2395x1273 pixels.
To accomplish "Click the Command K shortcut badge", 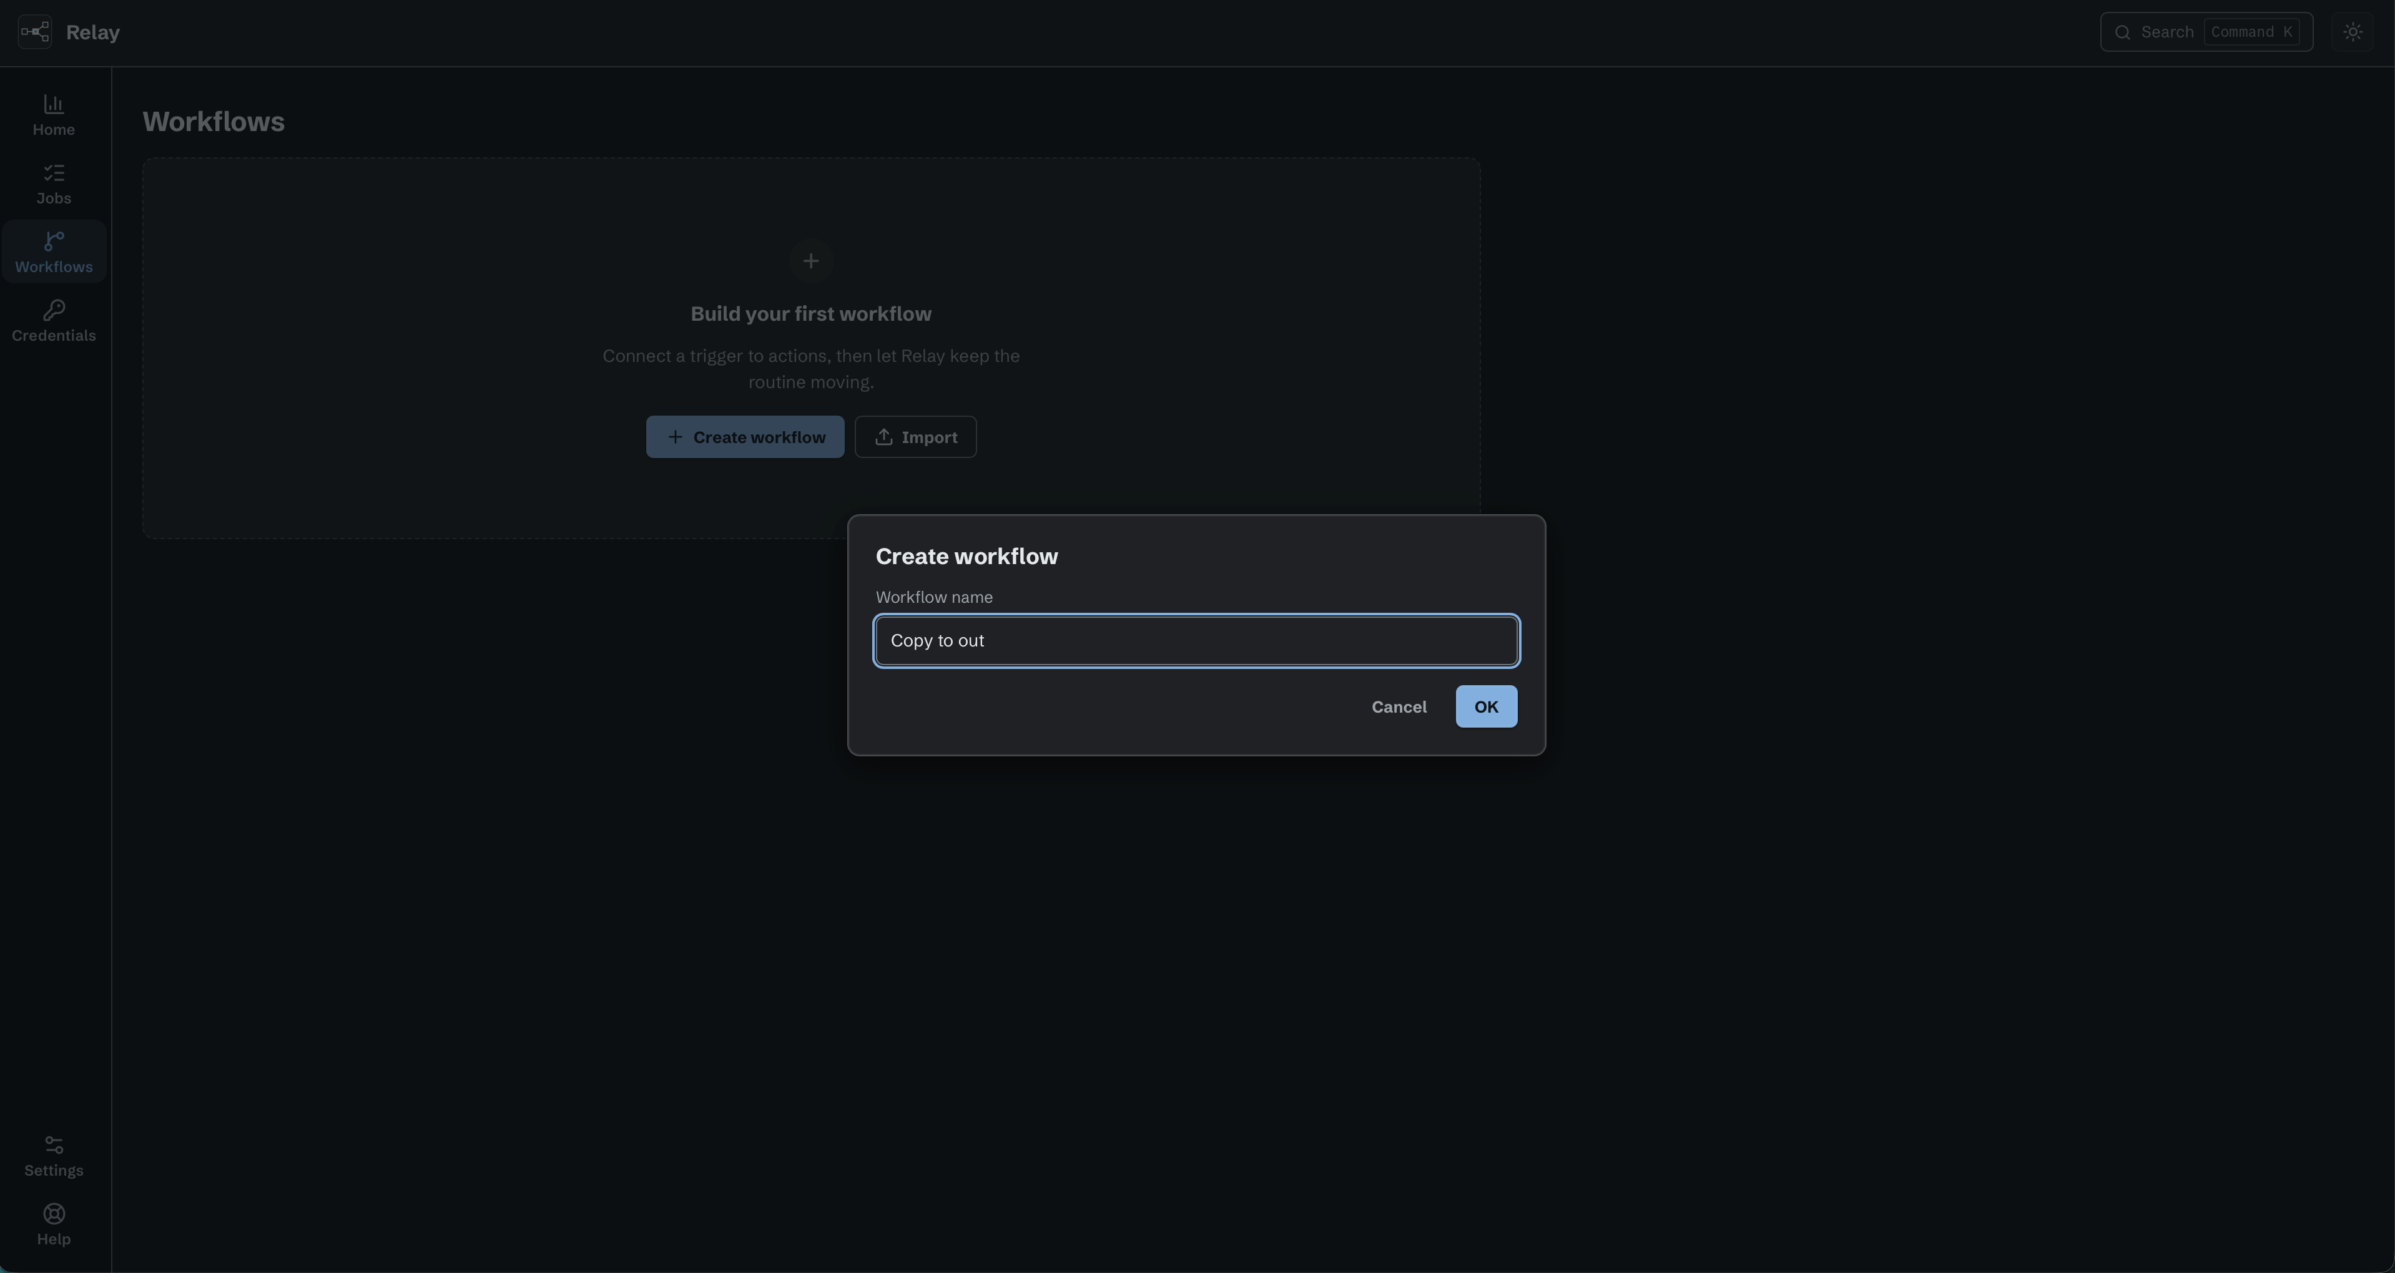I will point(2251,32).
